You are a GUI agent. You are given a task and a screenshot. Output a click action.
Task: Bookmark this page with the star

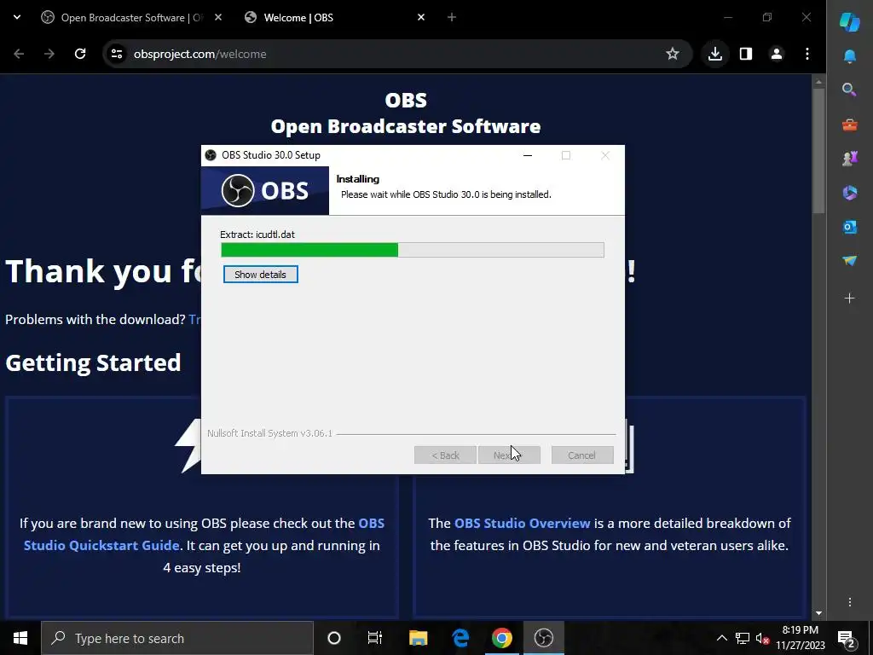(673, 54)
